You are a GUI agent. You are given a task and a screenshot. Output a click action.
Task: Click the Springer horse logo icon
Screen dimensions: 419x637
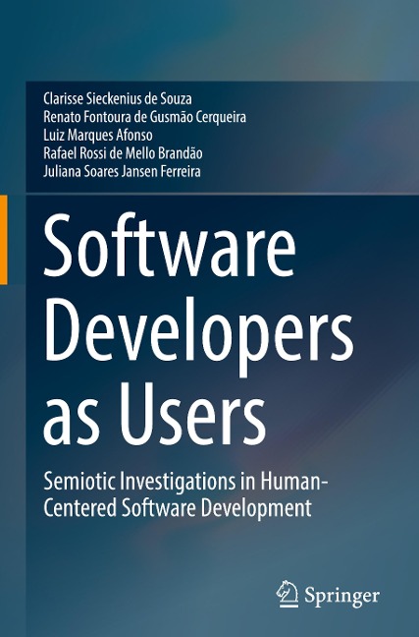click(x=288, y=594)
